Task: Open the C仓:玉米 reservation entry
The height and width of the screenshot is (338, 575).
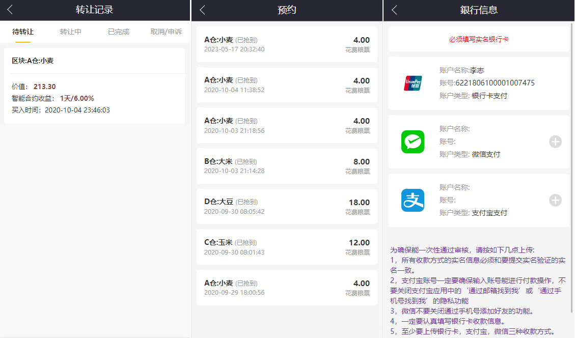Action: coord(287,247)
